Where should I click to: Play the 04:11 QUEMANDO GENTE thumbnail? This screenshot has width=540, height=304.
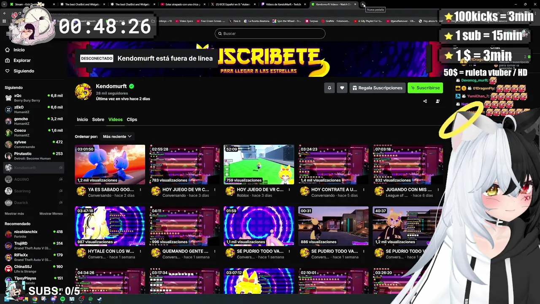click(x=184, y=226)
